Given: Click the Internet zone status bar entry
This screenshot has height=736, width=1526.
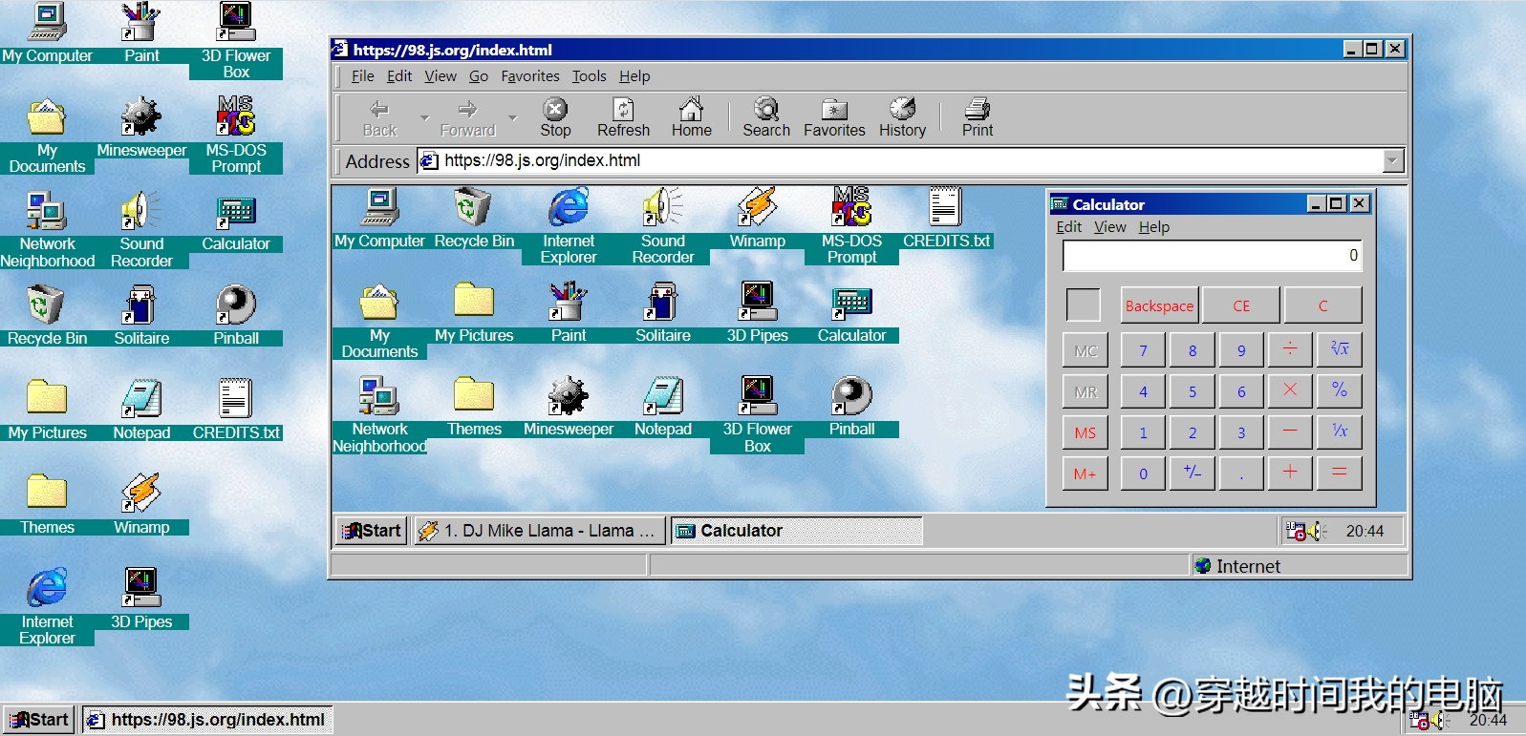Looking at the screenshot, I should [1299, 566].
